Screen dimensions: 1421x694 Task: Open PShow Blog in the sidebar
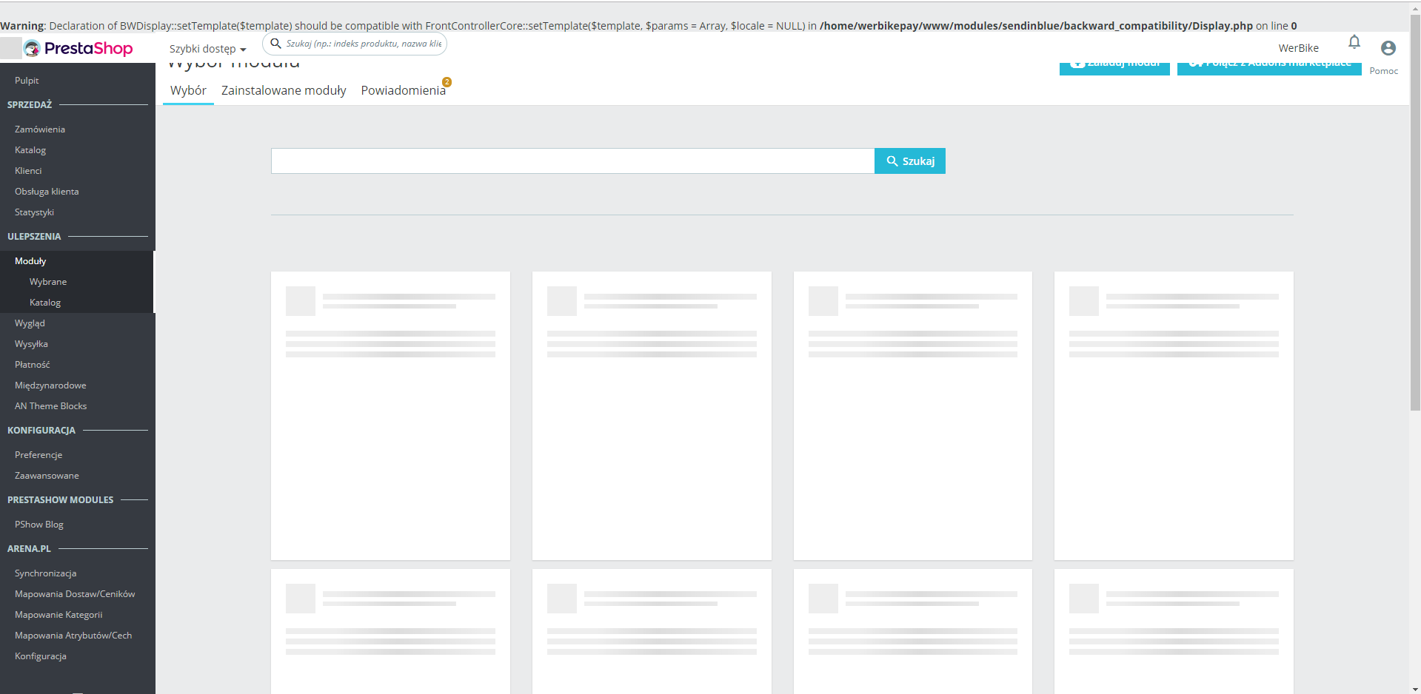39,524
